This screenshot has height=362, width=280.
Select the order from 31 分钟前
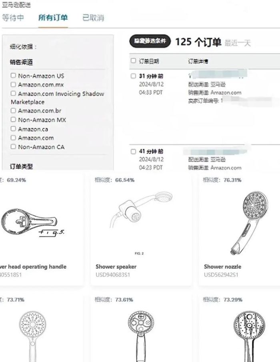(133, 76)
